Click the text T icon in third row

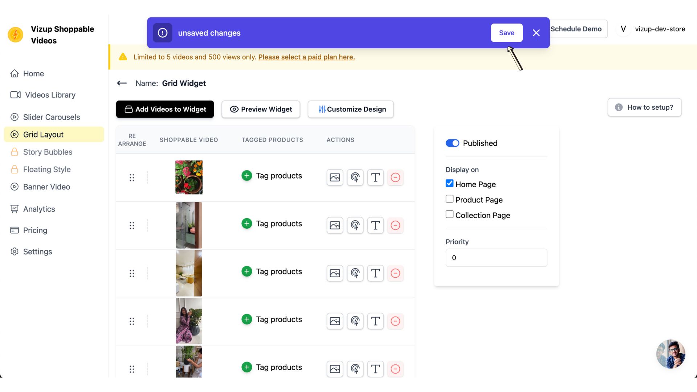tap(375, 273)
